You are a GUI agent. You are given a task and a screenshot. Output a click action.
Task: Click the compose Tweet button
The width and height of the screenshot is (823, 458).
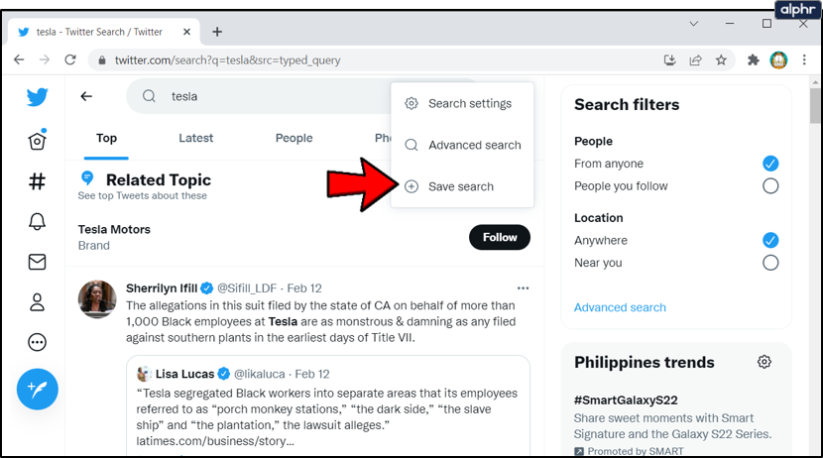[x=38, y=390]
